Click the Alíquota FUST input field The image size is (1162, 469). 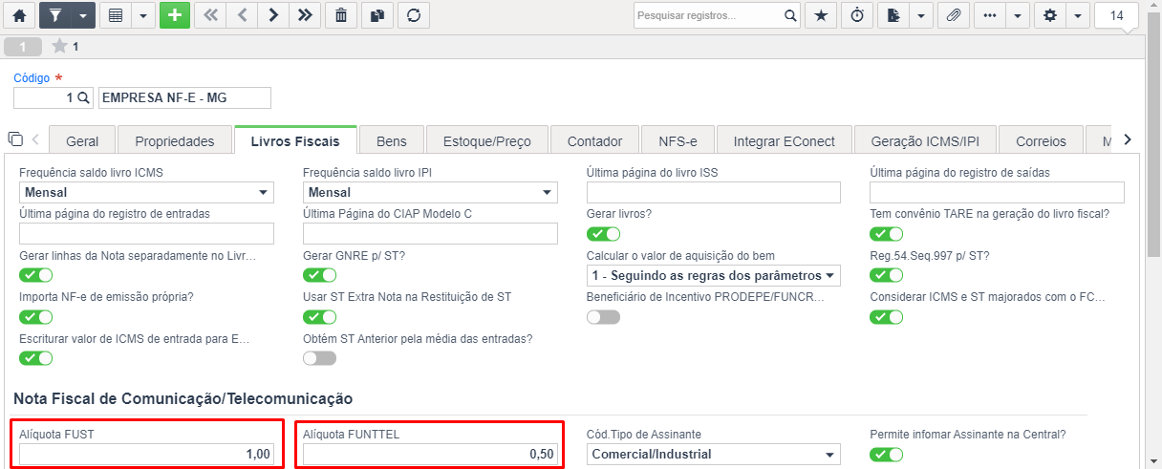tap(146, 455)
